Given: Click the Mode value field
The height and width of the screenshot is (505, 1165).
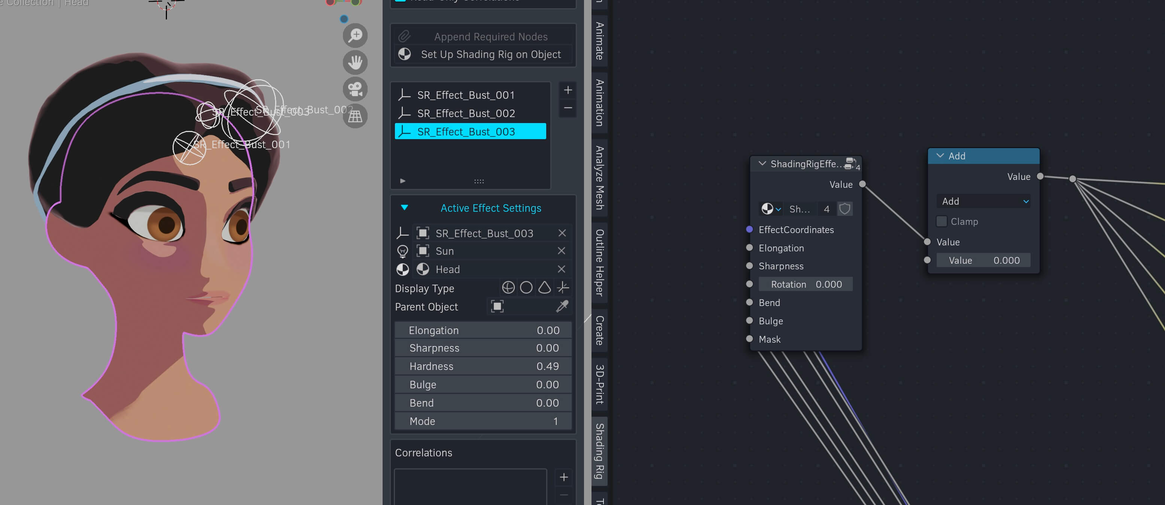Looking at the screenshot, I should (x=483, y=421).
